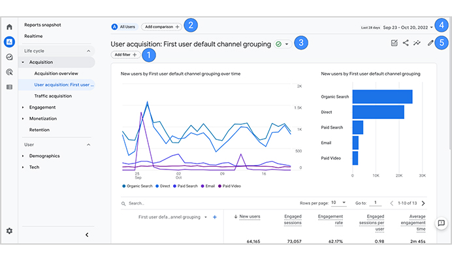The image size is (452, 261).
Task: Sort by Average engagement time column
Action: [413, 222]
